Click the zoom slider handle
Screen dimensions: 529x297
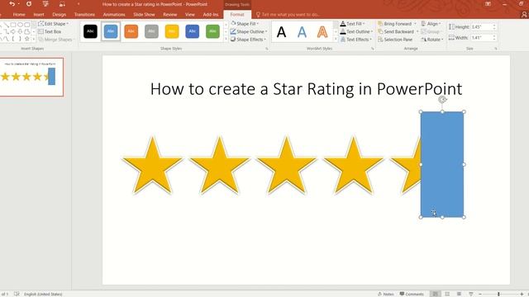498,294
